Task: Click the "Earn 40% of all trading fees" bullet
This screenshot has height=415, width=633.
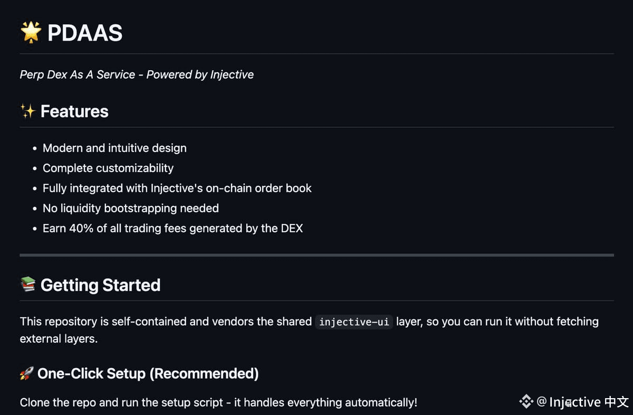Action: coord(173,228)
